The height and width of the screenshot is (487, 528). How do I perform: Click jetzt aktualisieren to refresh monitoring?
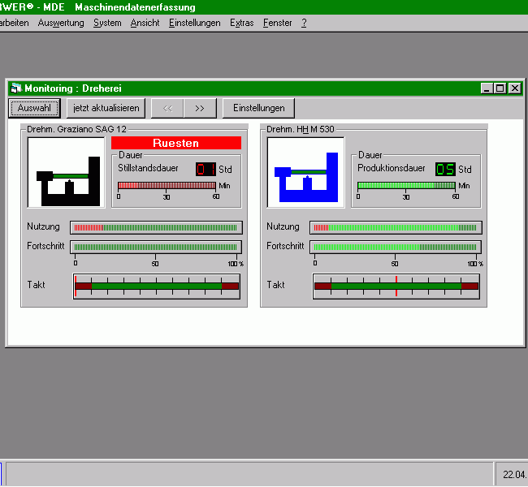tap(106, 108)
